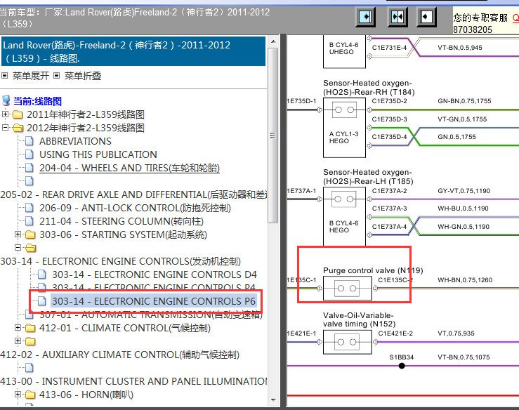Click wire label VT-BN,0.5,945
519x410 pixels.
(x=460, y=48)
